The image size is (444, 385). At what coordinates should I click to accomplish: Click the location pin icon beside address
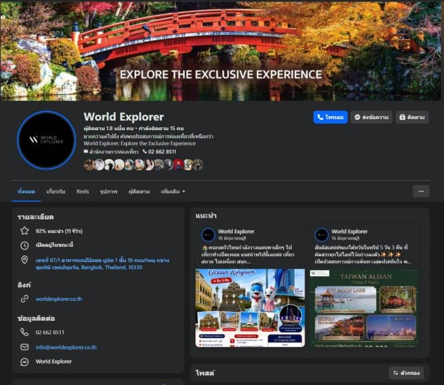25,260
